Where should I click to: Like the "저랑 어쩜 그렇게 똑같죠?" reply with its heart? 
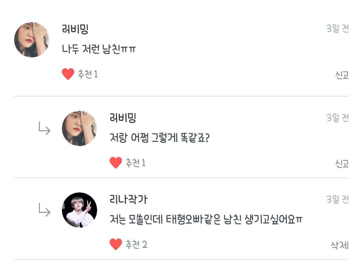click(x=116, y=163)
